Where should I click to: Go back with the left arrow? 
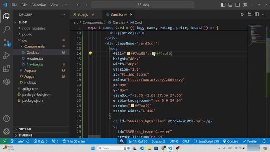pyautogui.click(x=78, y=5)
